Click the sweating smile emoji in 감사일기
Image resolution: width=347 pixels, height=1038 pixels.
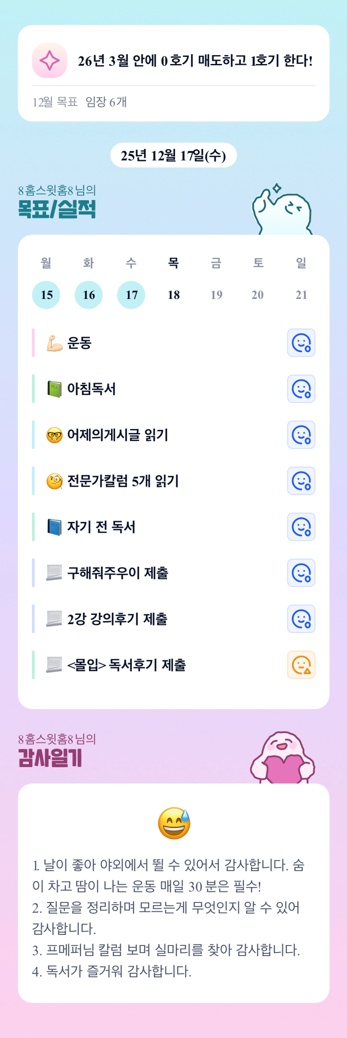coord(174,823)
